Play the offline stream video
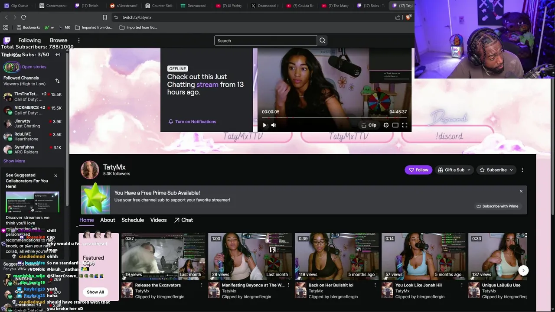 [x=264, y=125]
